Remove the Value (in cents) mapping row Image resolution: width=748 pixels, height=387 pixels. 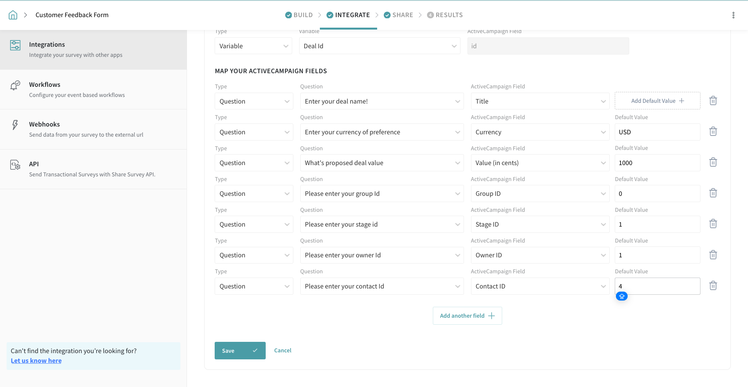pos(713,162)
